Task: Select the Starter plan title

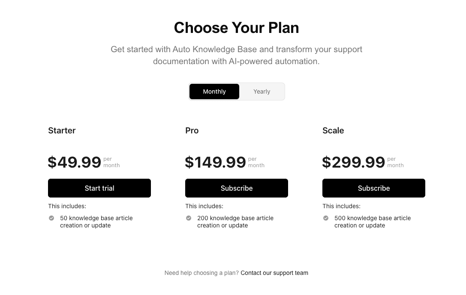Action: pyautogui.click(x=62, y=130)
